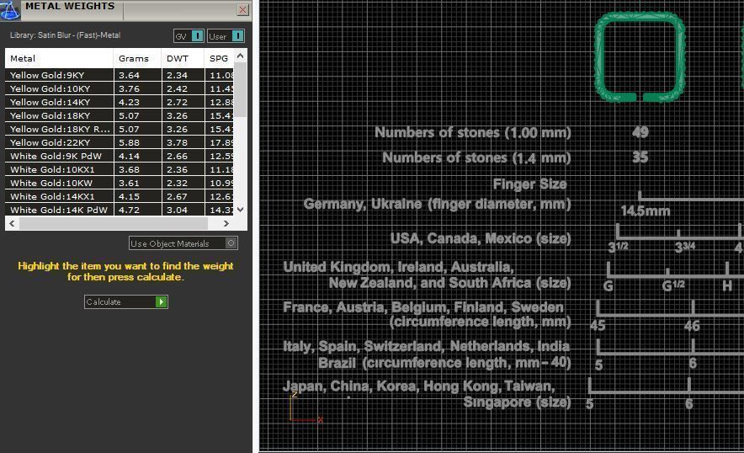Screen dimensions: 744x453
Task: Sort by Metal column header
Action: [59, 58]
